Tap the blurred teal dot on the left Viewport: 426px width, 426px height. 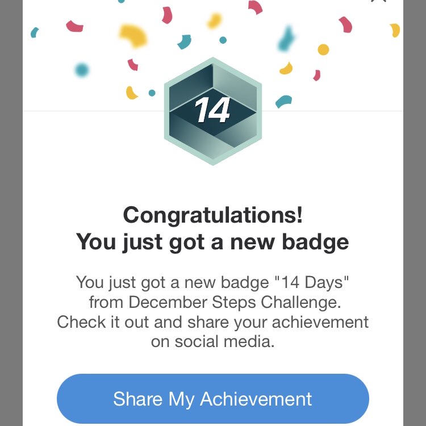pos(82,70)
